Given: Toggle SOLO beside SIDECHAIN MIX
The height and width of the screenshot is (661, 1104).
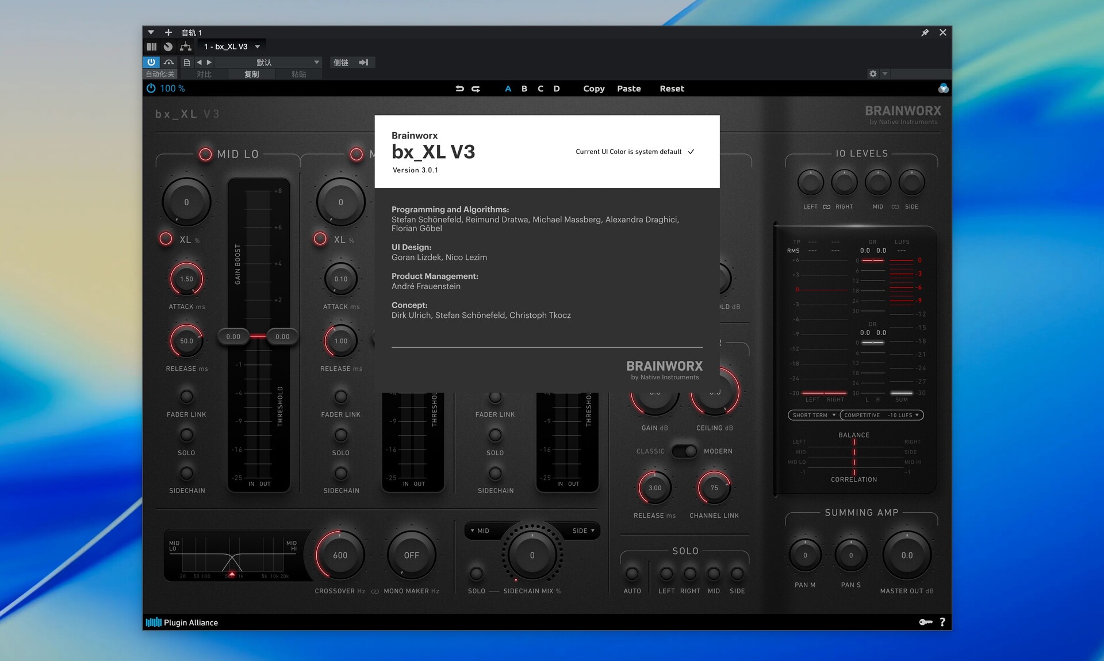Looking at the screenshot, I should pyautogui.click(x=476, y=574).
